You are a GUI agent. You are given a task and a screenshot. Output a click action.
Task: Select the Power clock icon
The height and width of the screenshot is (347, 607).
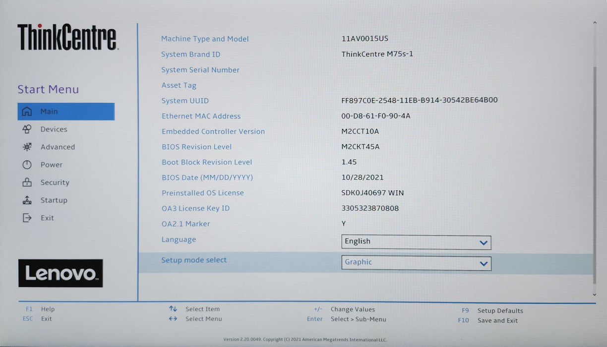tap(28, 164)
